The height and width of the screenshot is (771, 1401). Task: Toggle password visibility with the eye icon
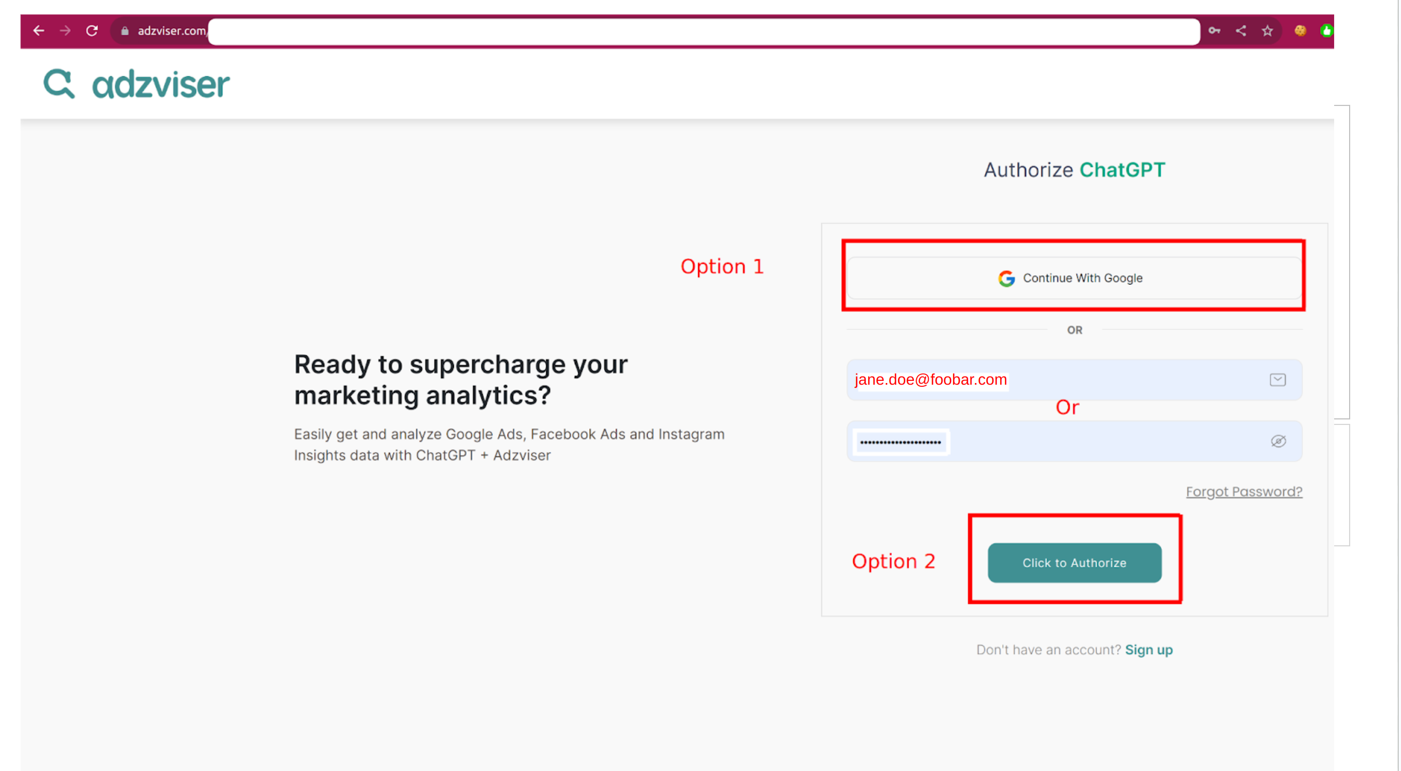[1280, 441]
